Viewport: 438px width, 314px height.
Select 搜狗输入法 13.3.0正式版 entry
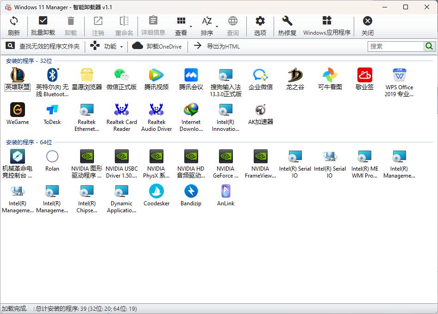pyautogui.click(x=225, y=82)
